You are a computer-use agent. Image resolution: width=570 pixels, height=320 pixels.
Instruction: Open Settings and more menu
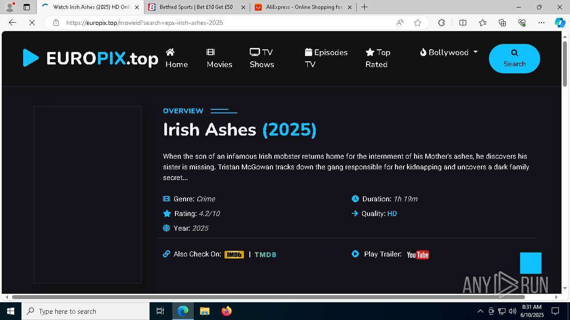(x=541, y=23)
